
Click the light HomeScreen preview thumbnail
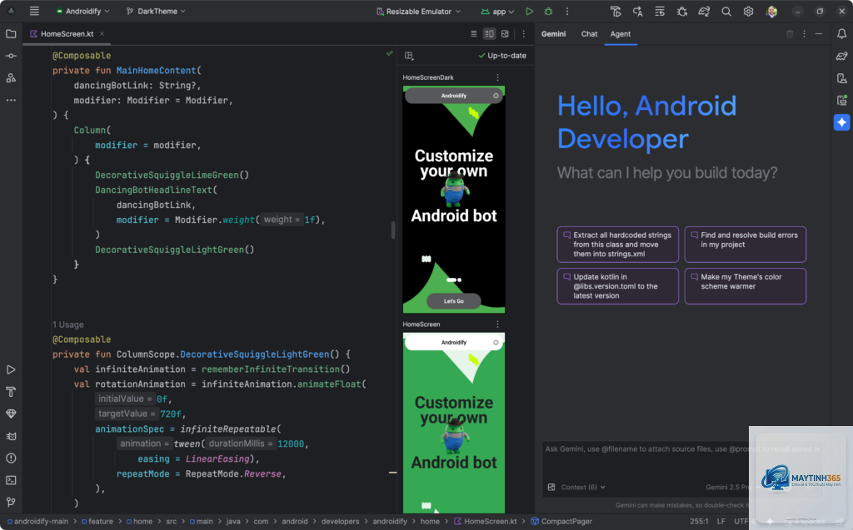(x=454, y=423)
